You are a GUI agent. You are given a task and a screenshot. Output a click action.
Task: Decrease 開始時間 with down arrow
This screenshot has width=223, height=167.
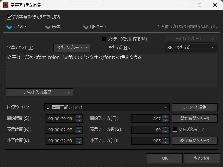[x=79, y=120]
